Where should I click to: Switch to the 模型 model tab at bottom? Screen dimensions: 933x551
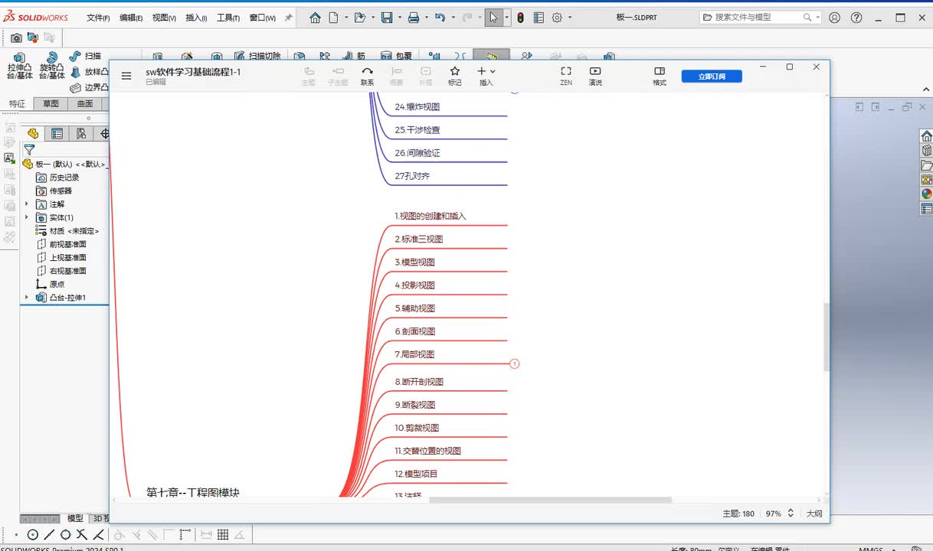click(75, 518)
